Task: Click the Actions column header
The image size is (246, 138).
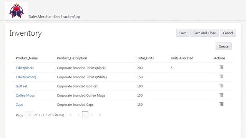Action: [219, 58]
